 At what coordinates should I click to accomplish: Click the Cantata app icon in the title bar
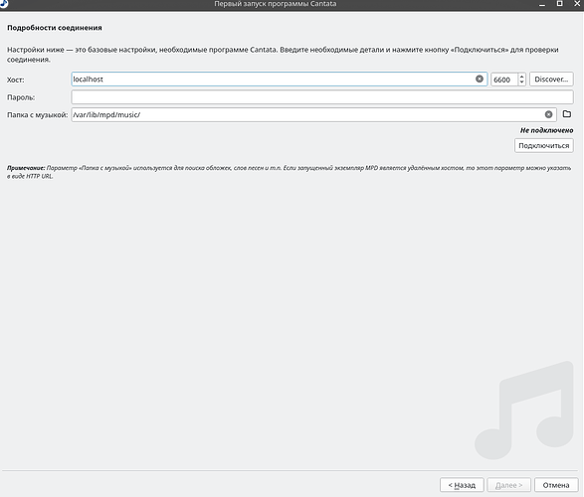point(3,4)
